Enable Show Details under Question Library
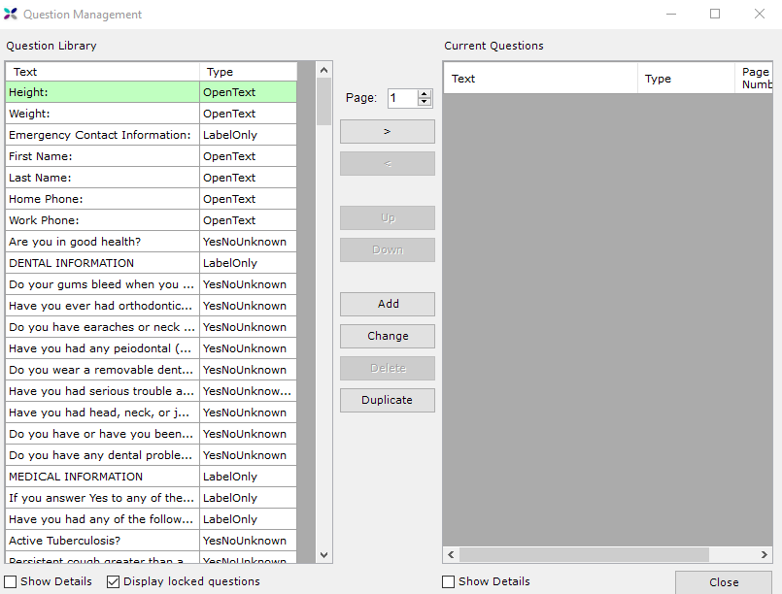 pyautogui.click(x=11, y=581)
